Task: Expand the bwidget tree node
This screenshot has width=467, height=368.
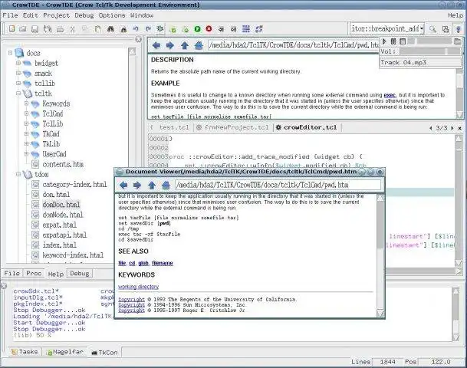Action: (18, 63)
